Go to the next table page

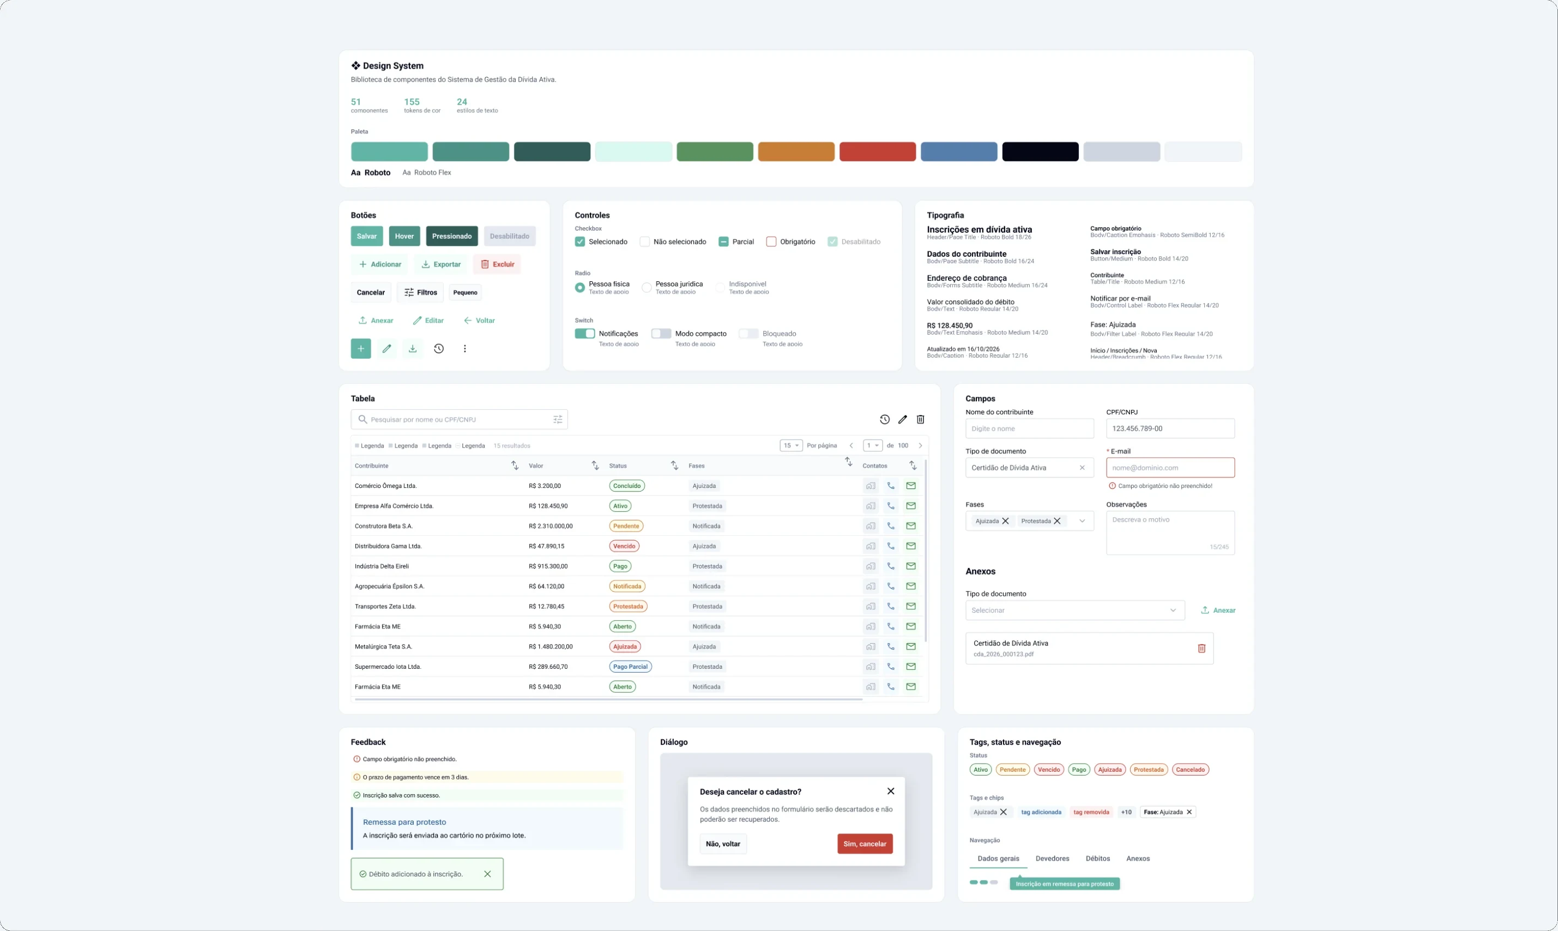tap(920, 445)
